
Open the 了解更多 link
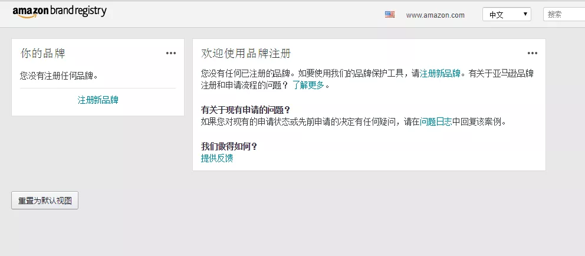click(308, 86)
